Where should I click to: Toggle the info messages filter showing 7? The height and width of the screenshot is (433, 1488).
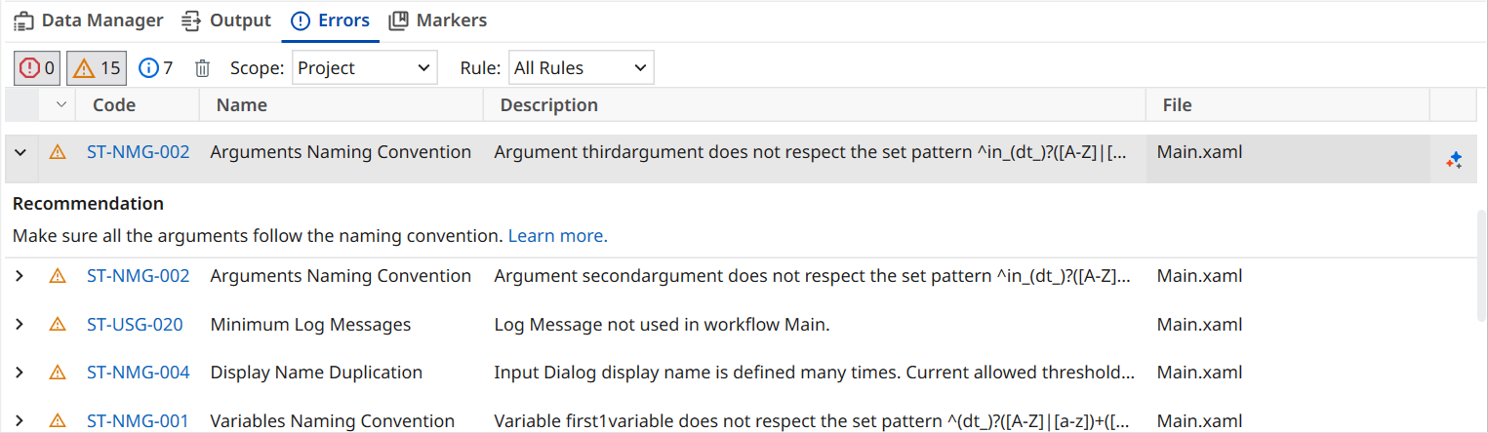[156, 68]
